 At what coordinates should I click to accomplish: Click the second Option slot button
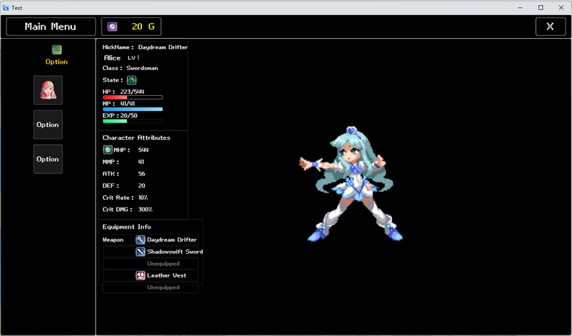(x=48, y=159)
